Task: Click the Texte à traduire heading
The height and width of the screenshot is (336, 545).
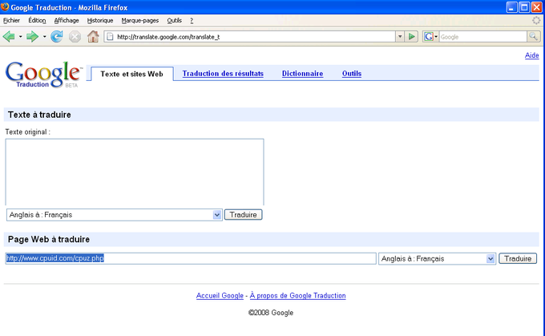Action: tap(39, 115)
